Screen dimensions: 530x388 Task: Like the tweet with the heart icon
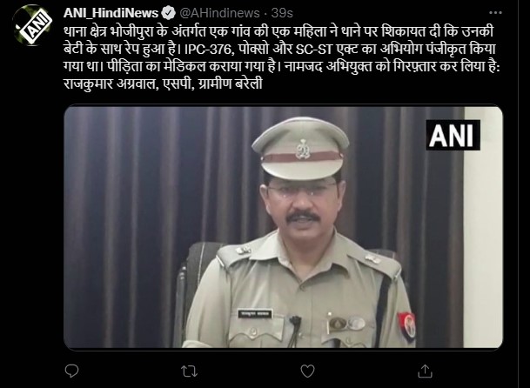[307, 371]
